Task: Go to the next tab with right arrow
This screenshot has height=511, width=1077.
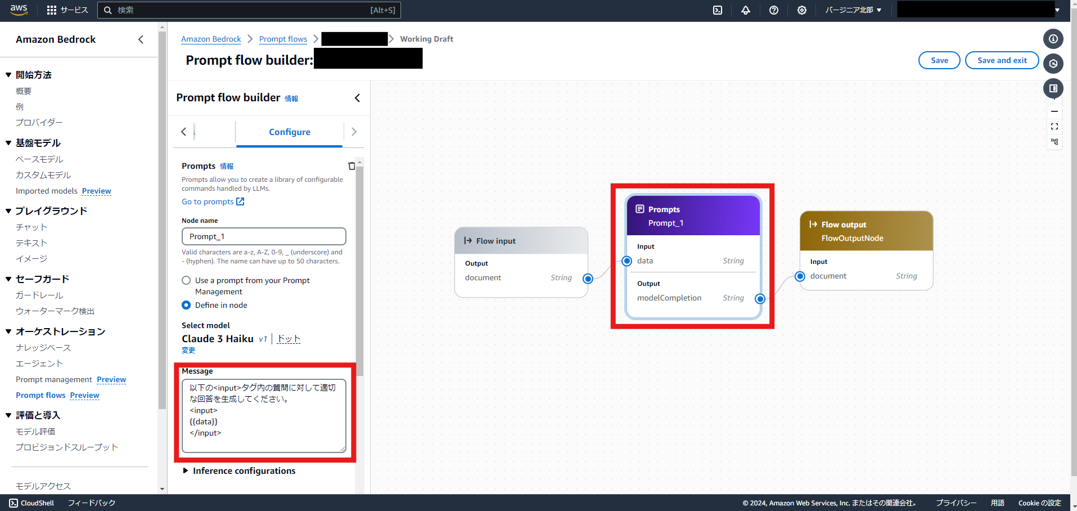Action: [354, 132]
